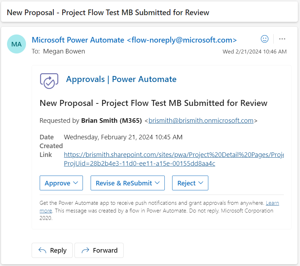The width and height of the screenshot is (300, 266).
Task: Expand the Revise & ReSubmit dropdown
Action: click(x=128, y=183)
